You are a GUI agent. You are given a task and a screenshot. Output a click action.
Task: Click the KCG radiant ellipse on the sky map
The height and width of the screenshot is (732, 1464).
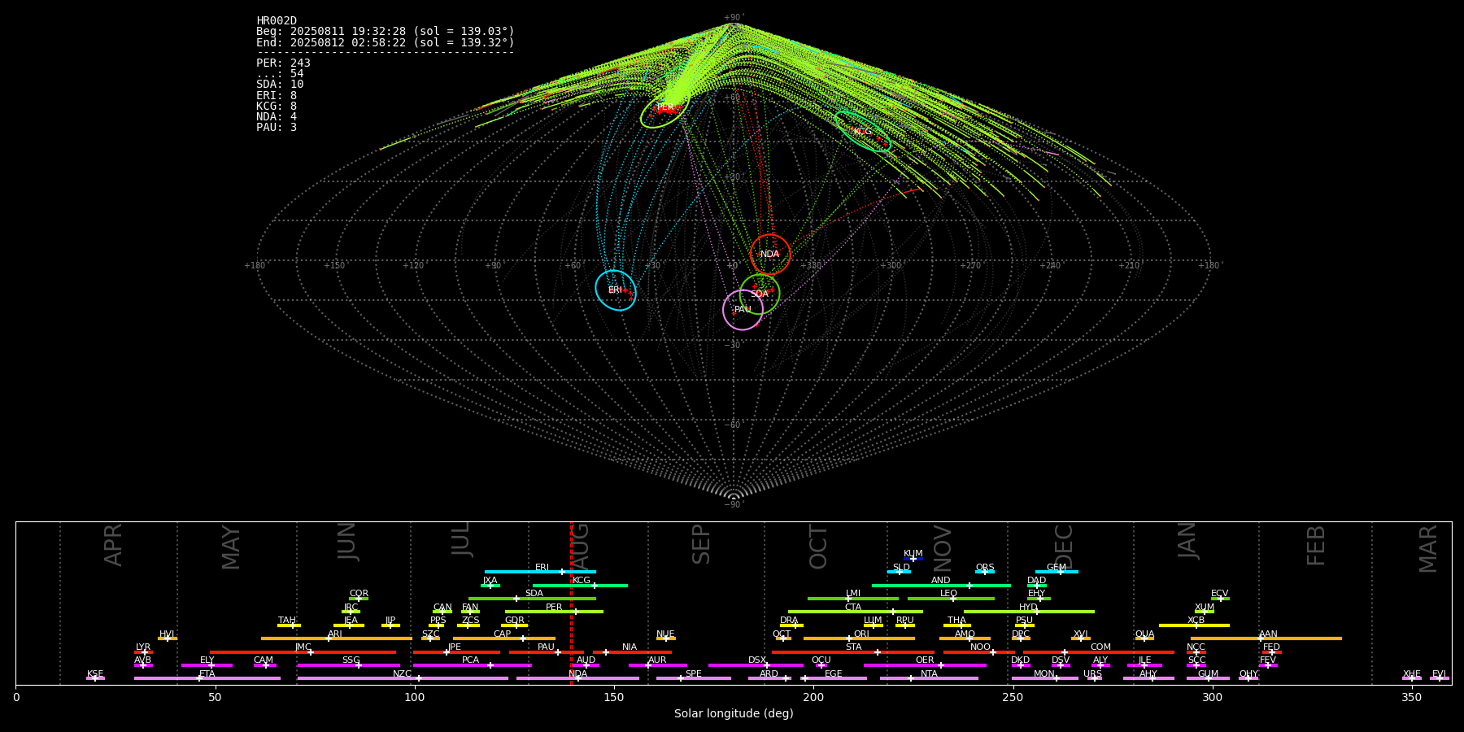point(863,132)
